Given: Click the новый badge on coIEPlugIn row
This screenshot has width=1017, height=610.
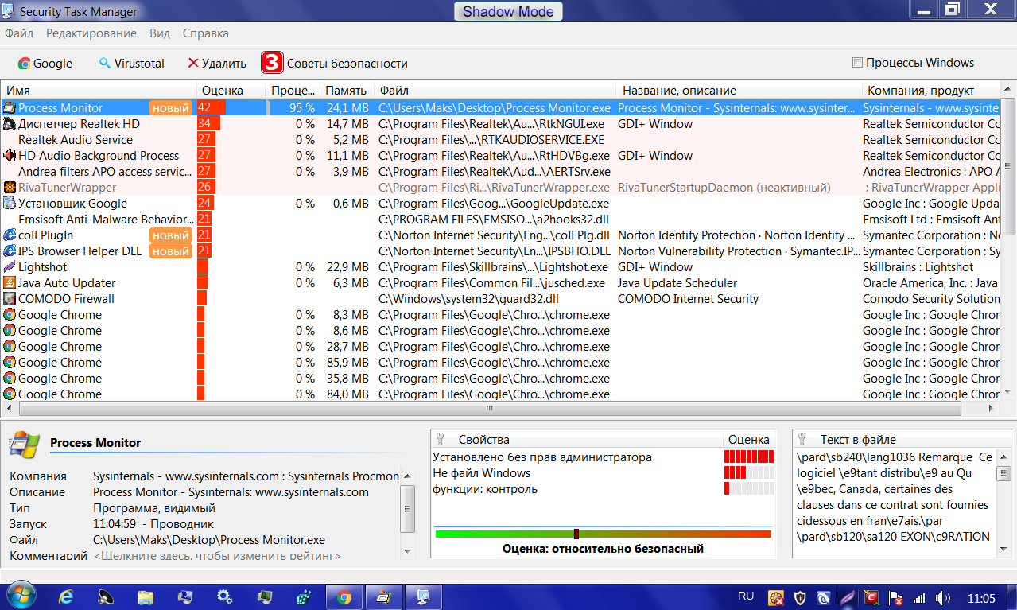Looking at the screenshot, I should [x=171, y=235].
